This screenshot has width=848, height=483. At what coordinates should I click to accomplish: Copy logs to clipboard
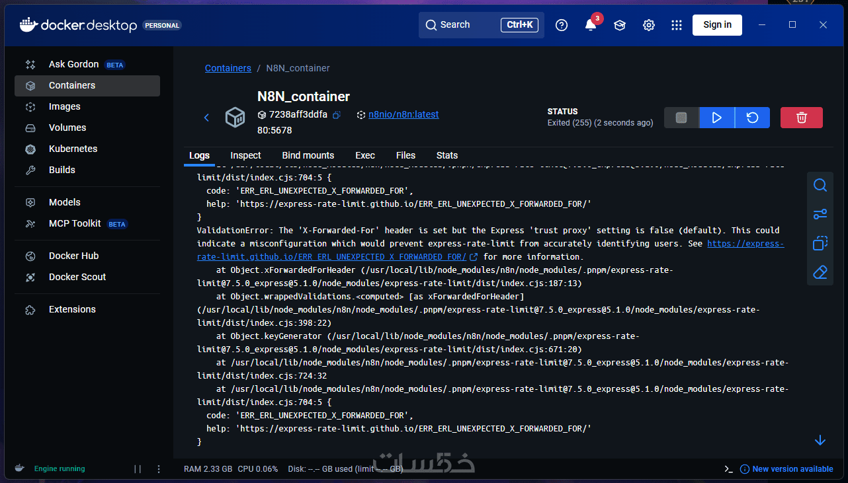(820, 243)
